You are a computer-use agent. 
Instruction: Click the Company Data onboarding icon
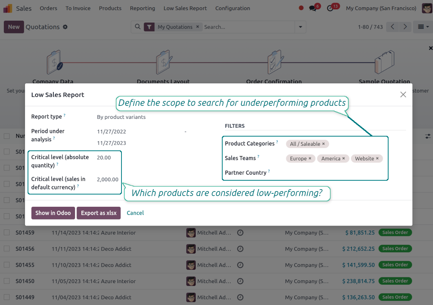(54, 62)
